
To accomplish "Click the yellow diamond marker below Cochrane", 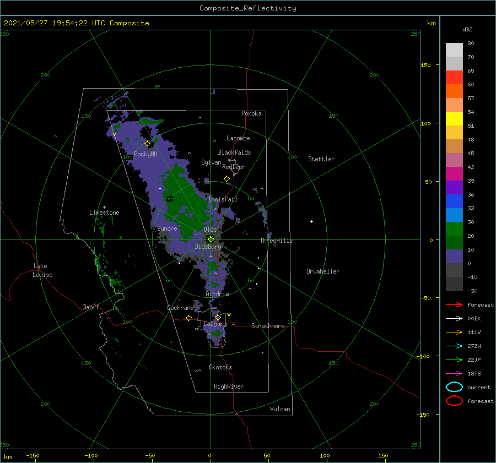I will point(189,318).
